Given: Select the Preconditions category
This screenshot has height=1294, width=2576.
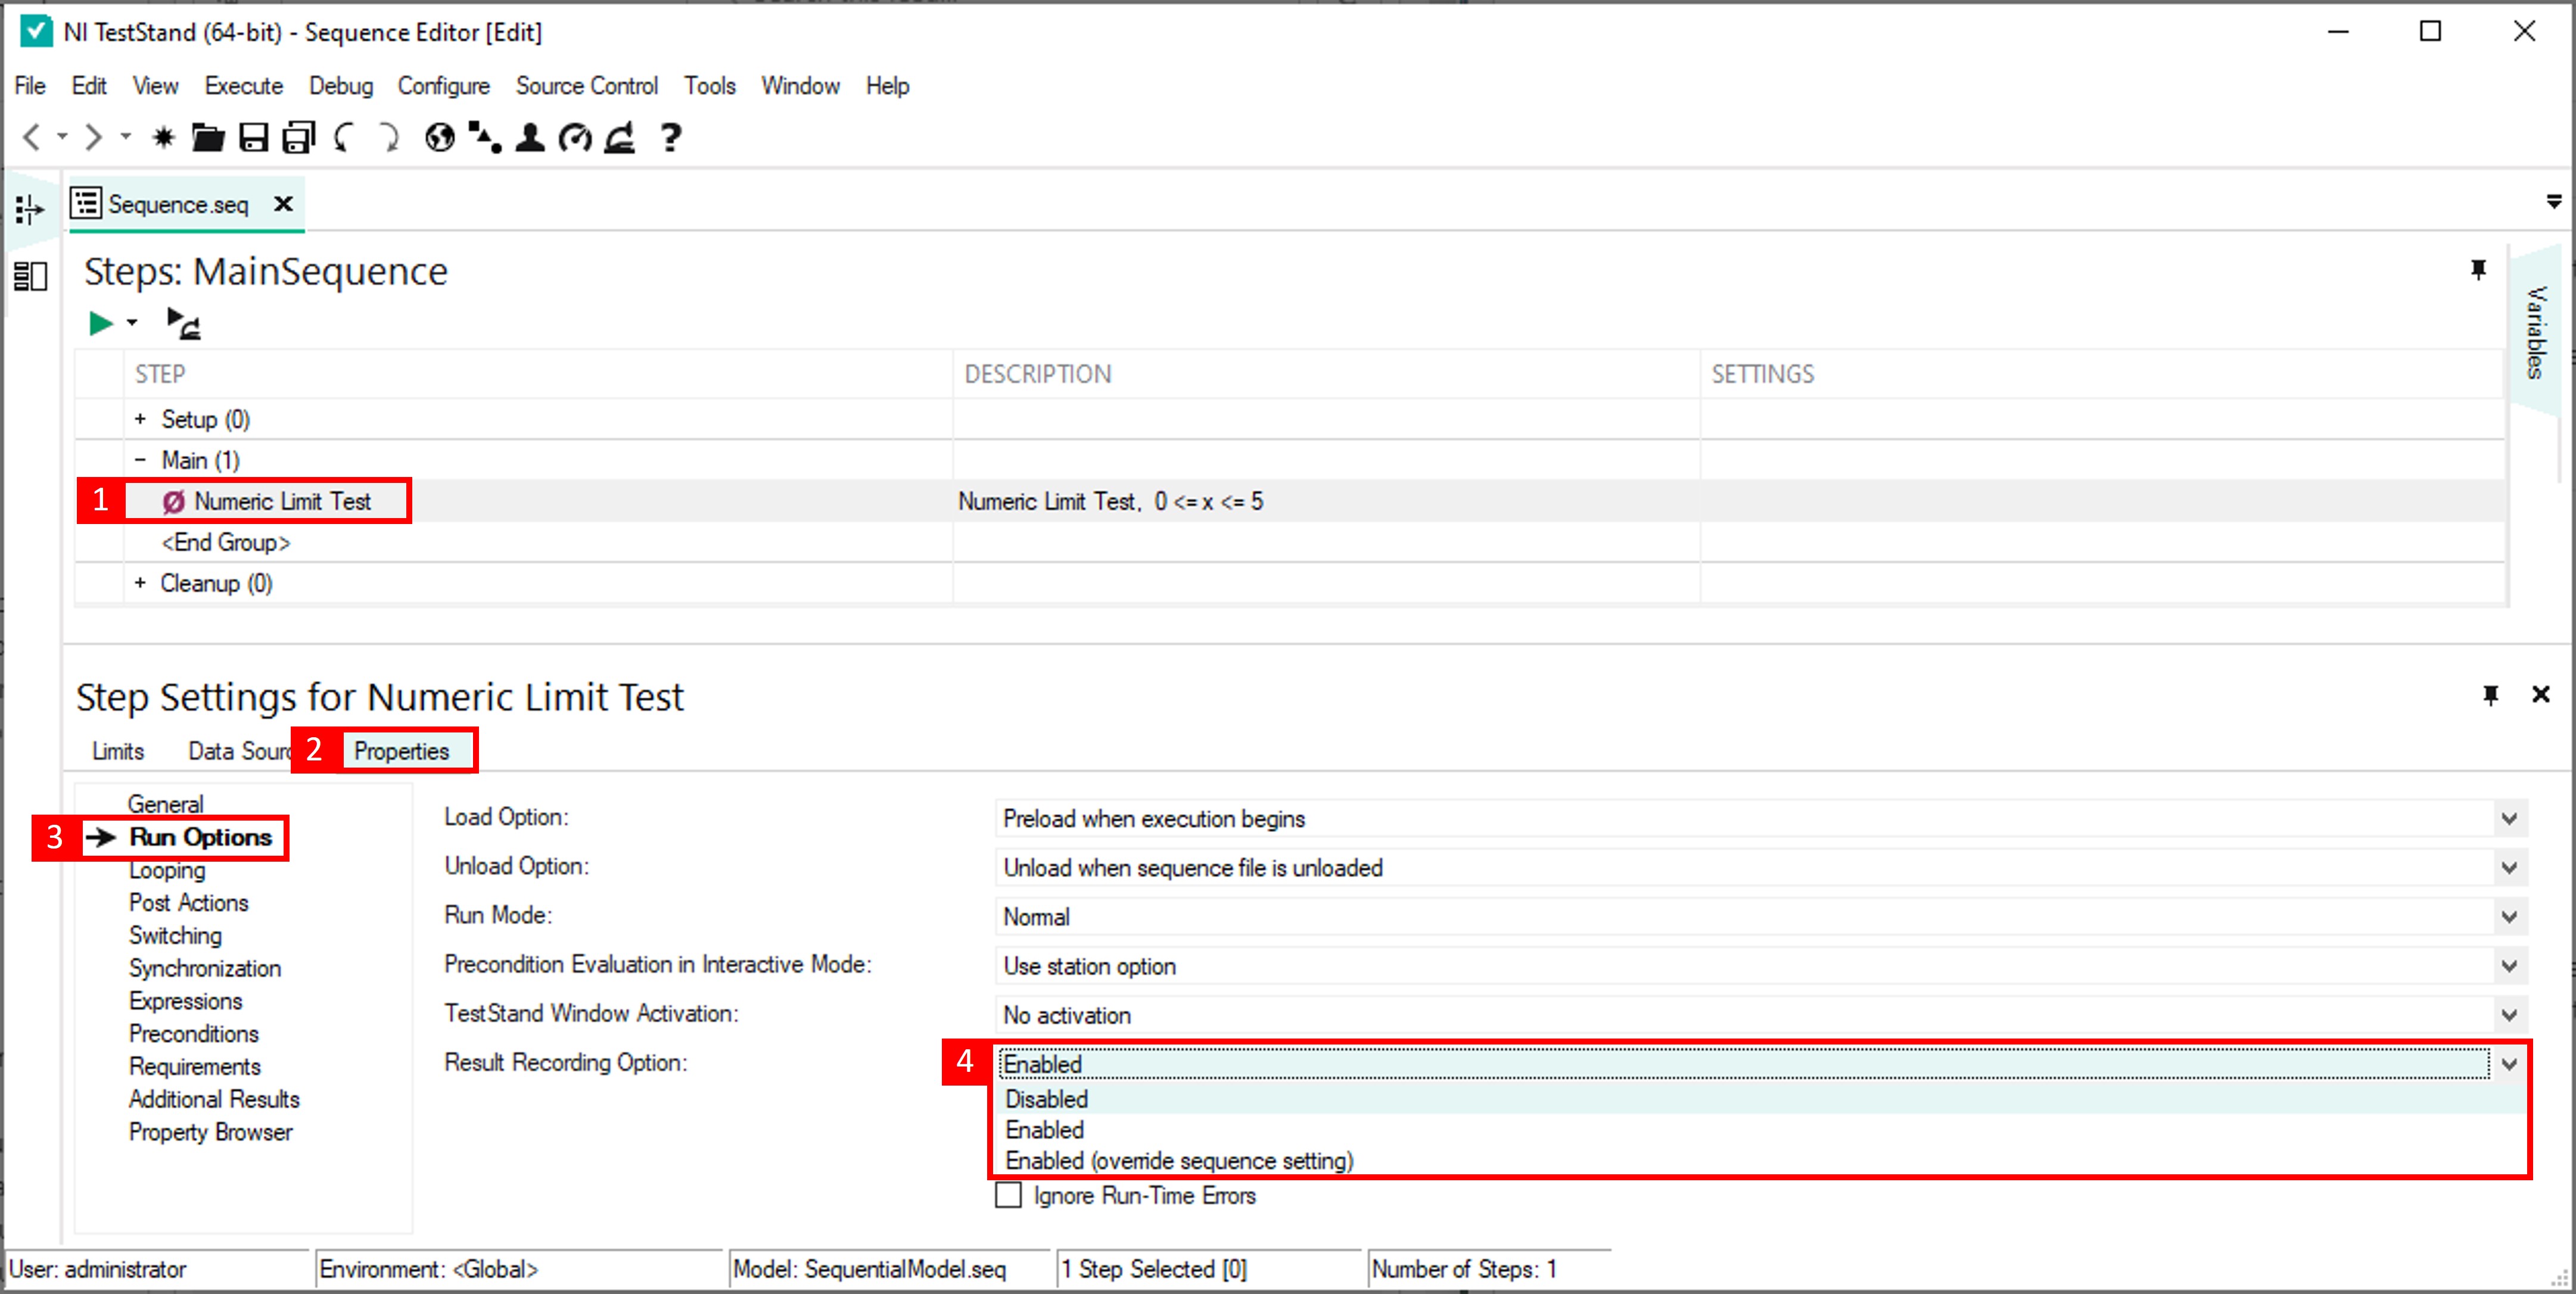Looking at the screenshot, I should (194, 1033).
